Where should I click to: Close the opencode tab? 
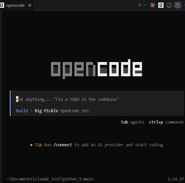click(x=30, y=5)
